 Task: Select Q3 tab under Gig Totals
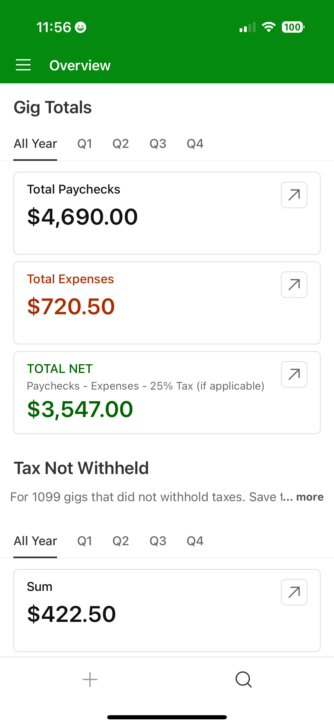coord(158,144)
